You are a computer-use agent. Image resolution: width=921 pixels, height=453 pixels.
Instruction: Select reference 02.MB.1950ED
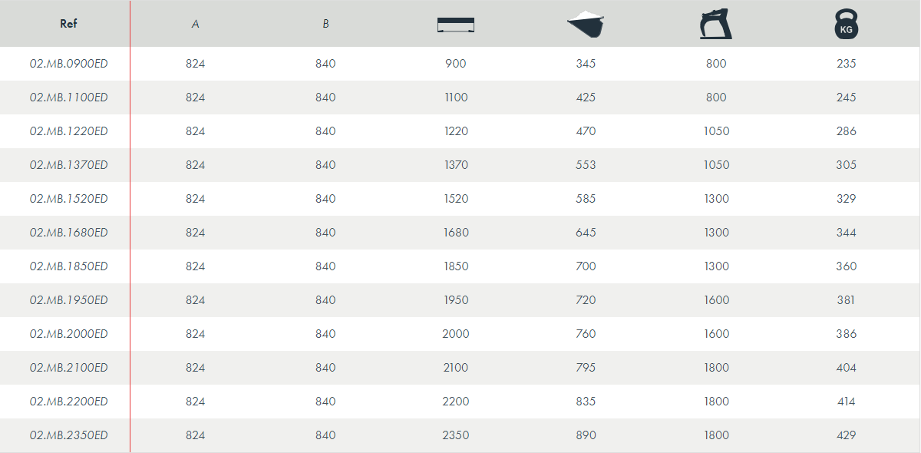pyautogui.click(x=68, y=300)
